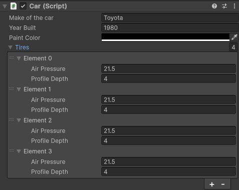Collapse the Tires list foldout
The width and height of the screenshot is (239, 190).
tap(11, 47)
